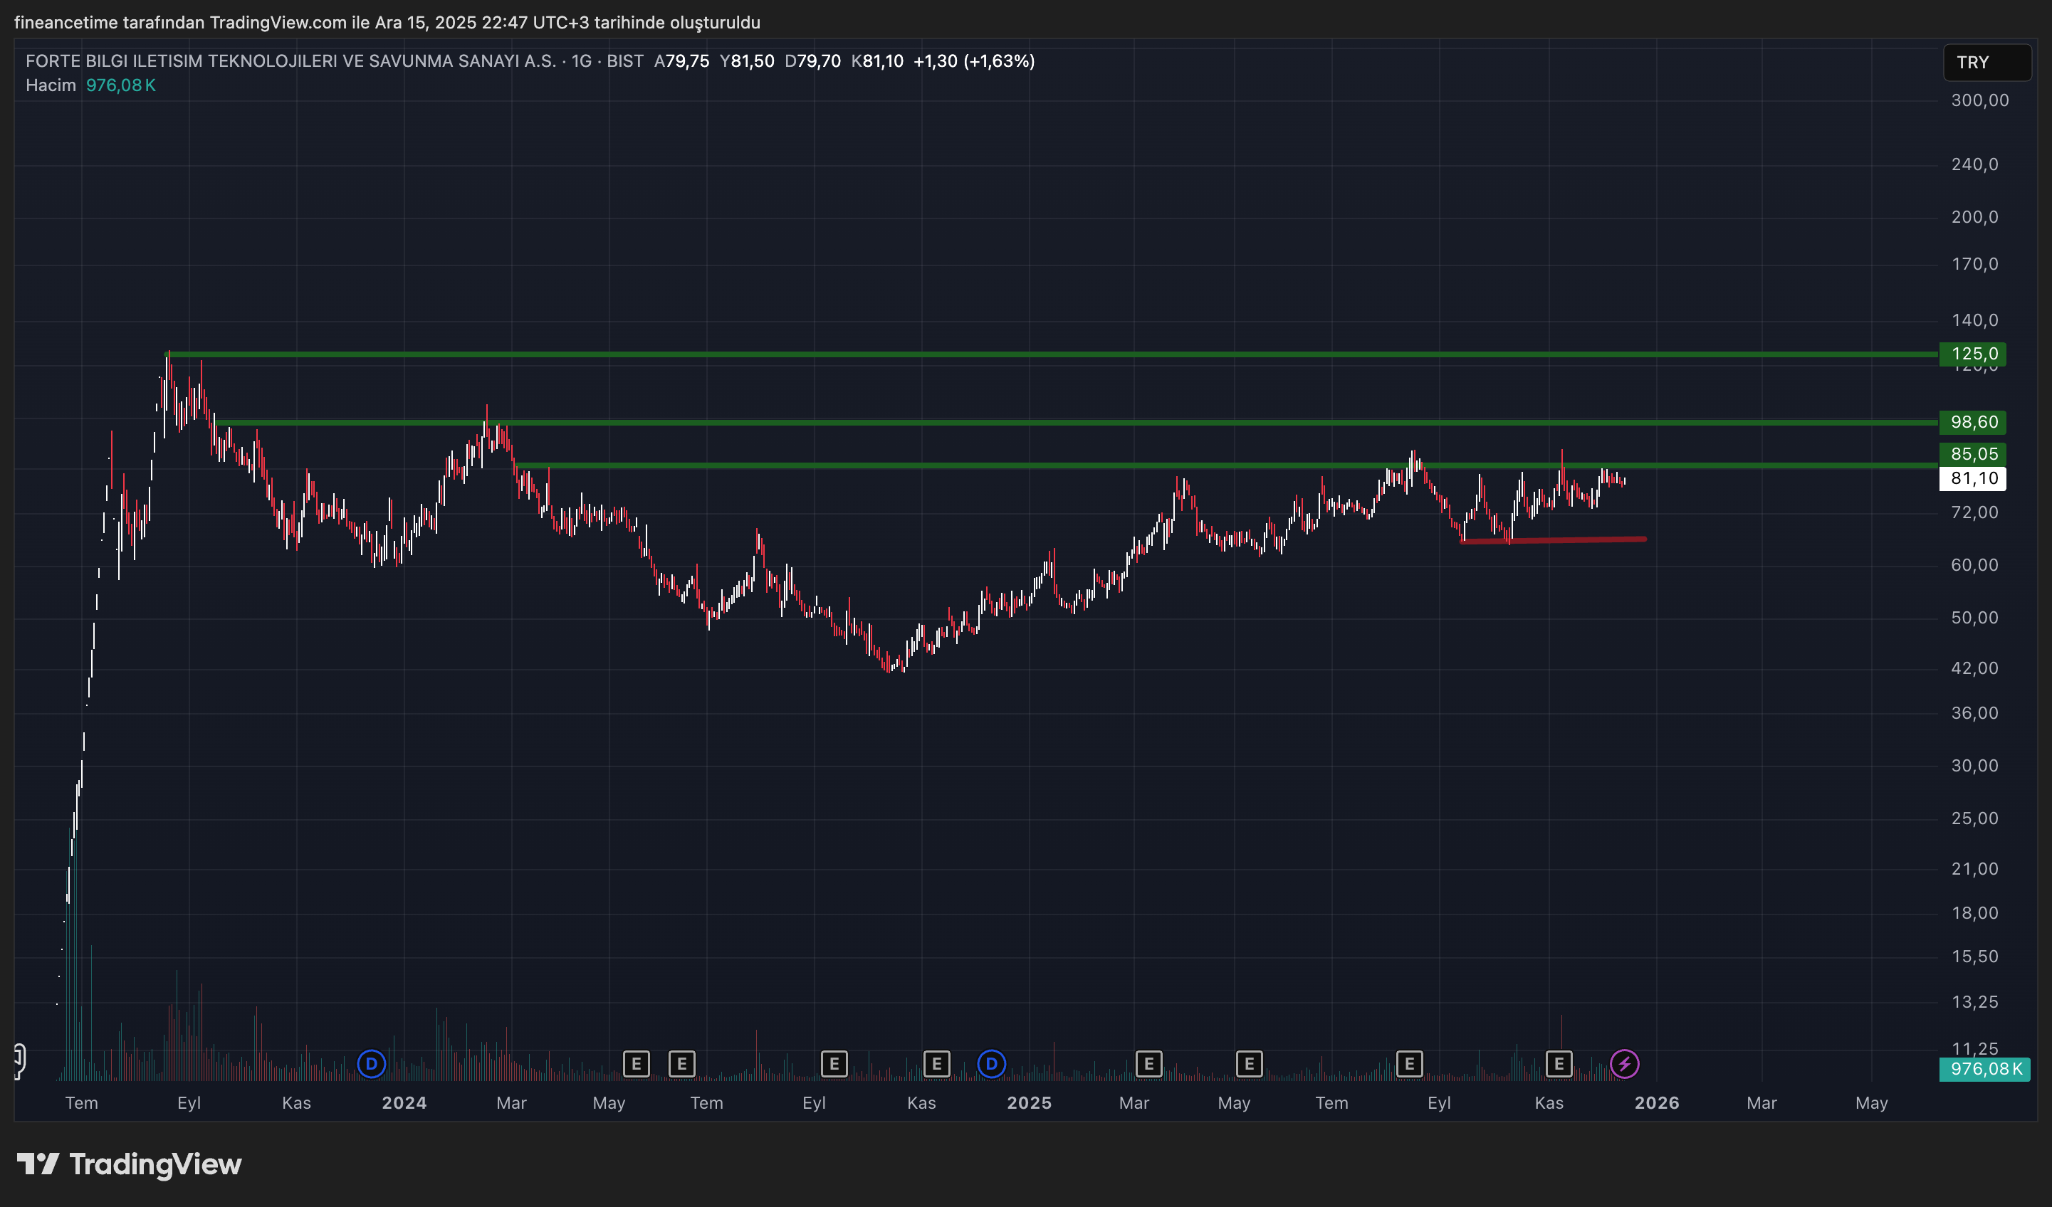Select the BIST exchange label in the legend
Viewport: 2052px width, 1207px height.
click(625, 60)
